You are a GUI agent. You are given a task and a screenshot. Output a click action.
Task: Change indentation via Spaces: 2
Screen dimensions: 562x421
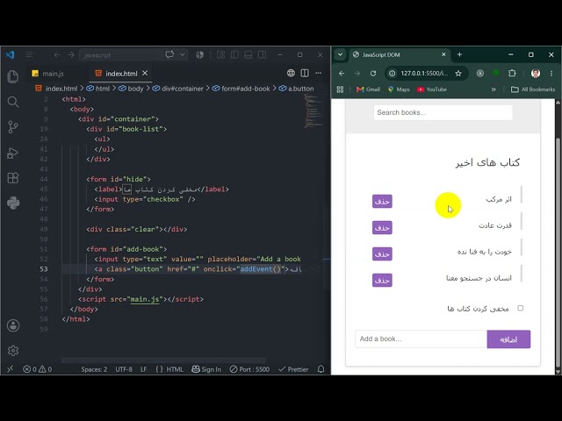[94, 369]
